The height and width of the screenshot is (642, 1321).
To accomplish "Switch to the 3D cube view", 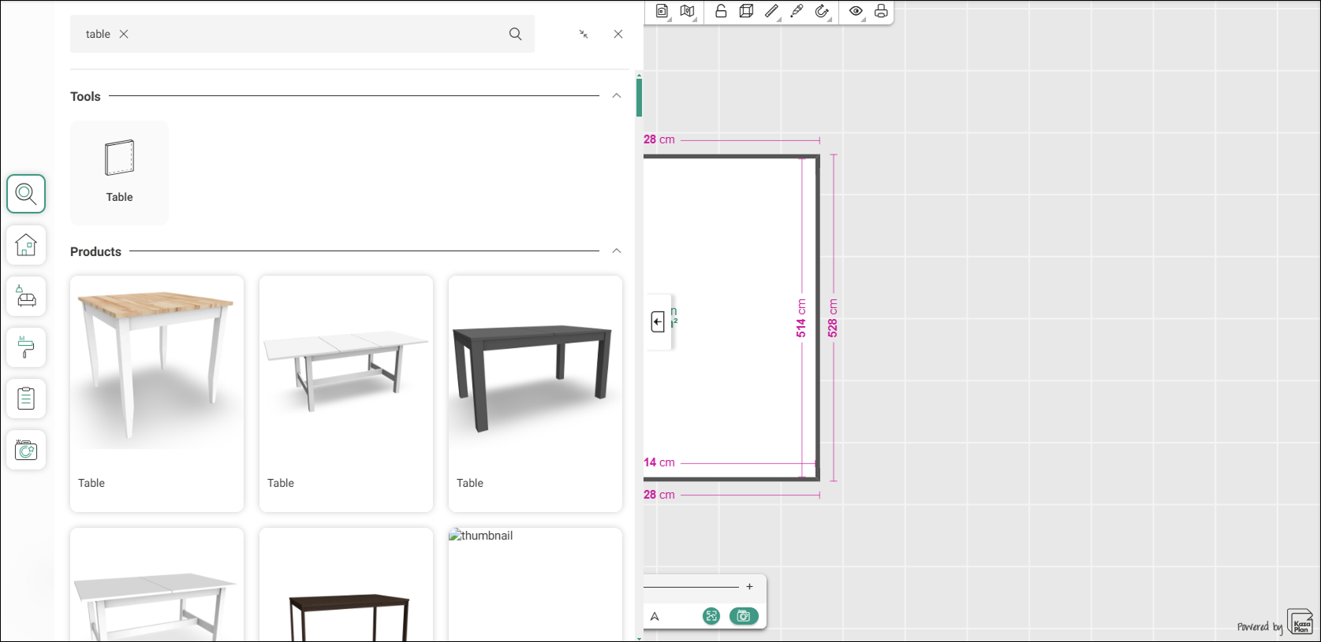I will click(x=746, y=11).
